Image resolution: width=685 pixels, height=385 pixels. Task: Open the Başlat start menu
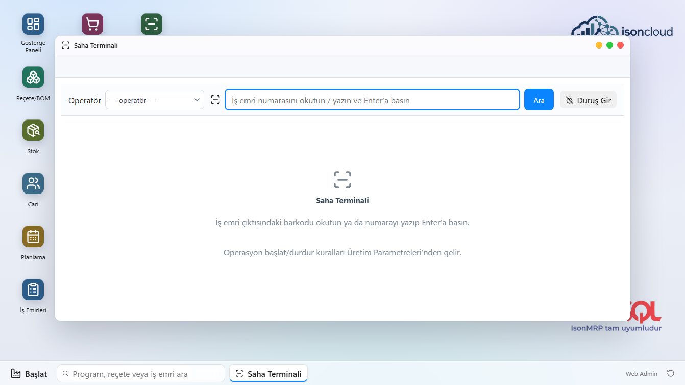click(29, 374)
